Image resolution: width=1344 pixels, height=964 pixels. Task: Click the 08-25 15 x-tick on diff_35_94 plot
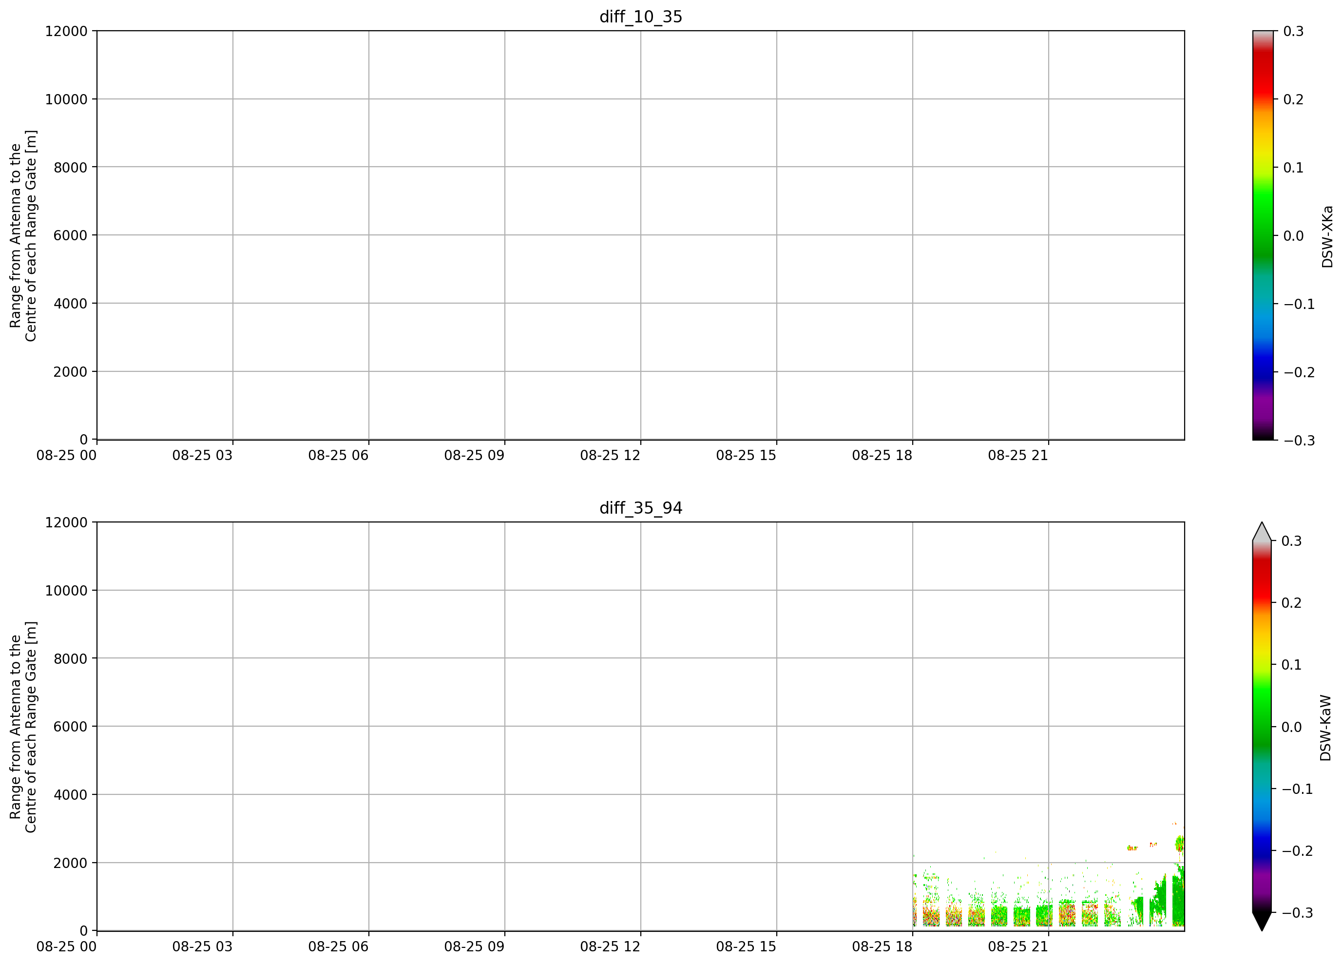[746, 947]
